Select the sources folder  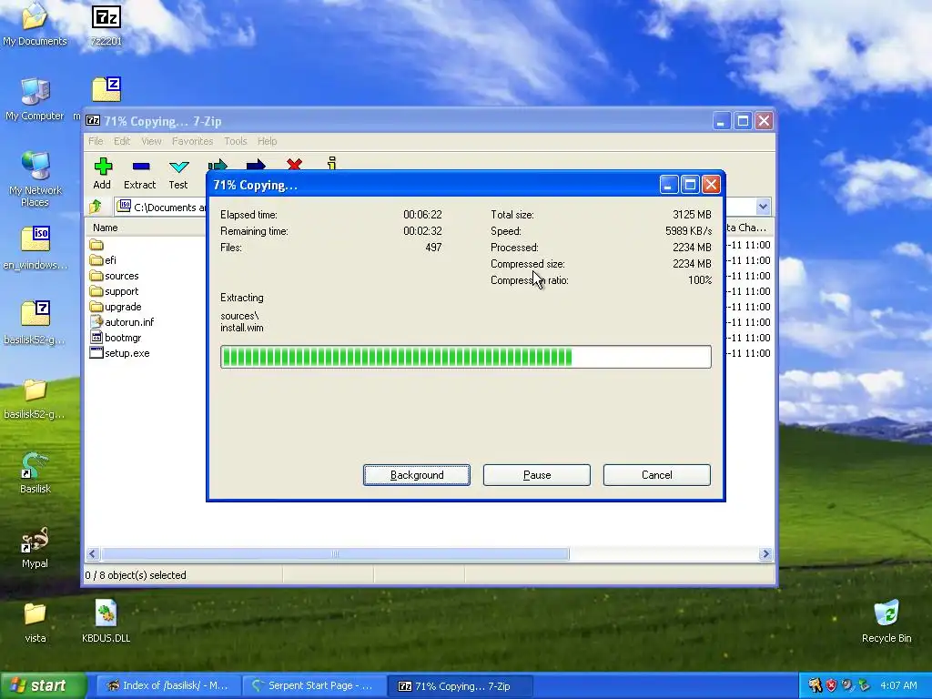pyautogui.click(x=114, y=276)
